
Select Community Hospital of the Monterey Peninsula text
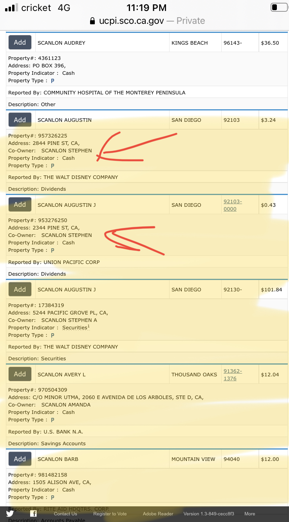point(114,93)
